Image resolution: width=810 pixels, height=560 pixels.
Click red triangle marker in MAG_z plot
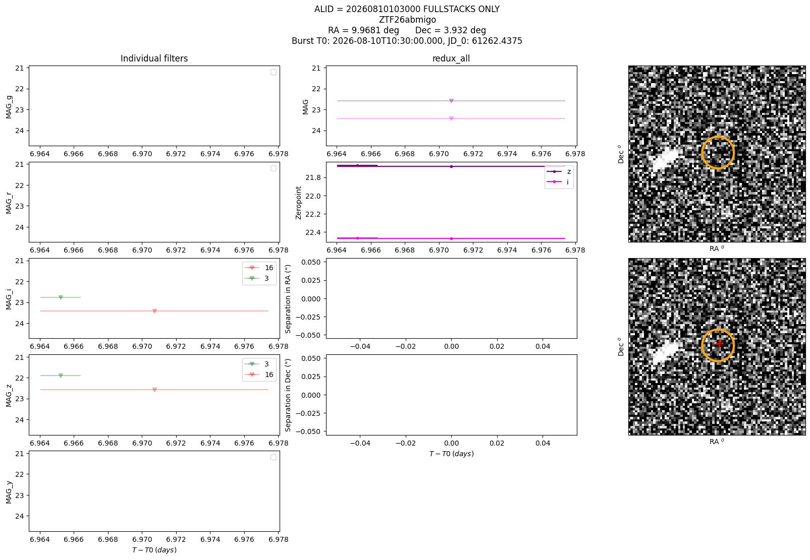pos(154,390)
